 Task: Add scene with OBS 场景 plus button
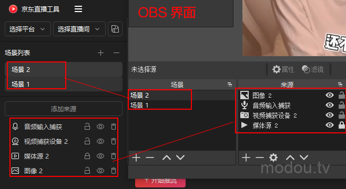click(136, 157)
